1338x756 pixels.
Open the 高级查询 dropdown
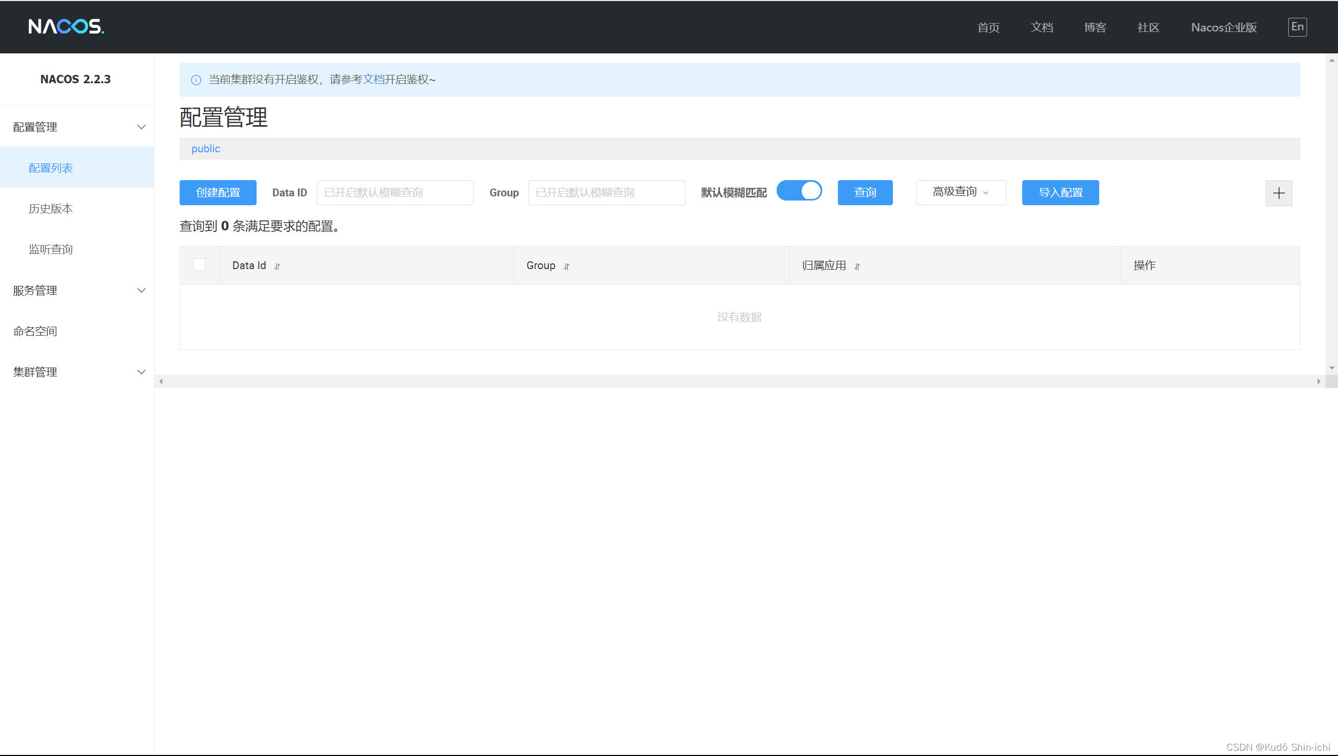[961, 192]
